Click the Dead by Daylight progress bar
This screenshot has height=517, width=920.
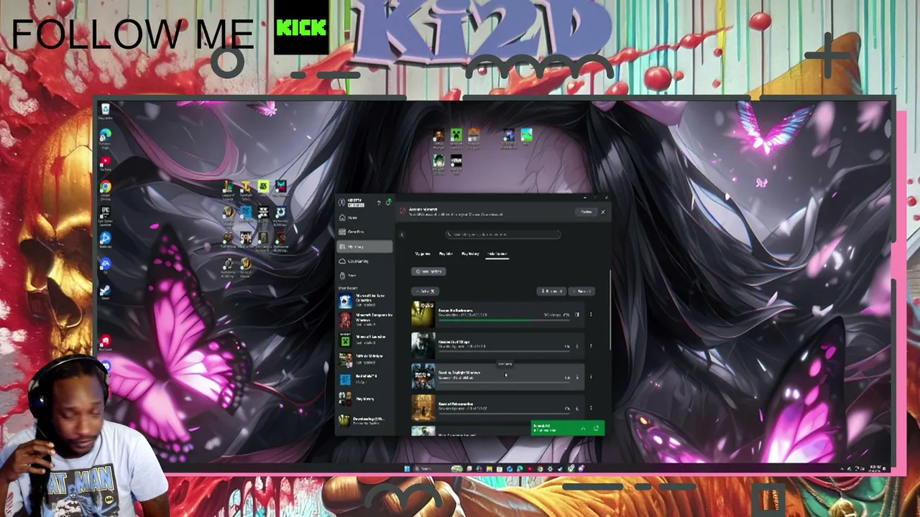click(504, 383)
